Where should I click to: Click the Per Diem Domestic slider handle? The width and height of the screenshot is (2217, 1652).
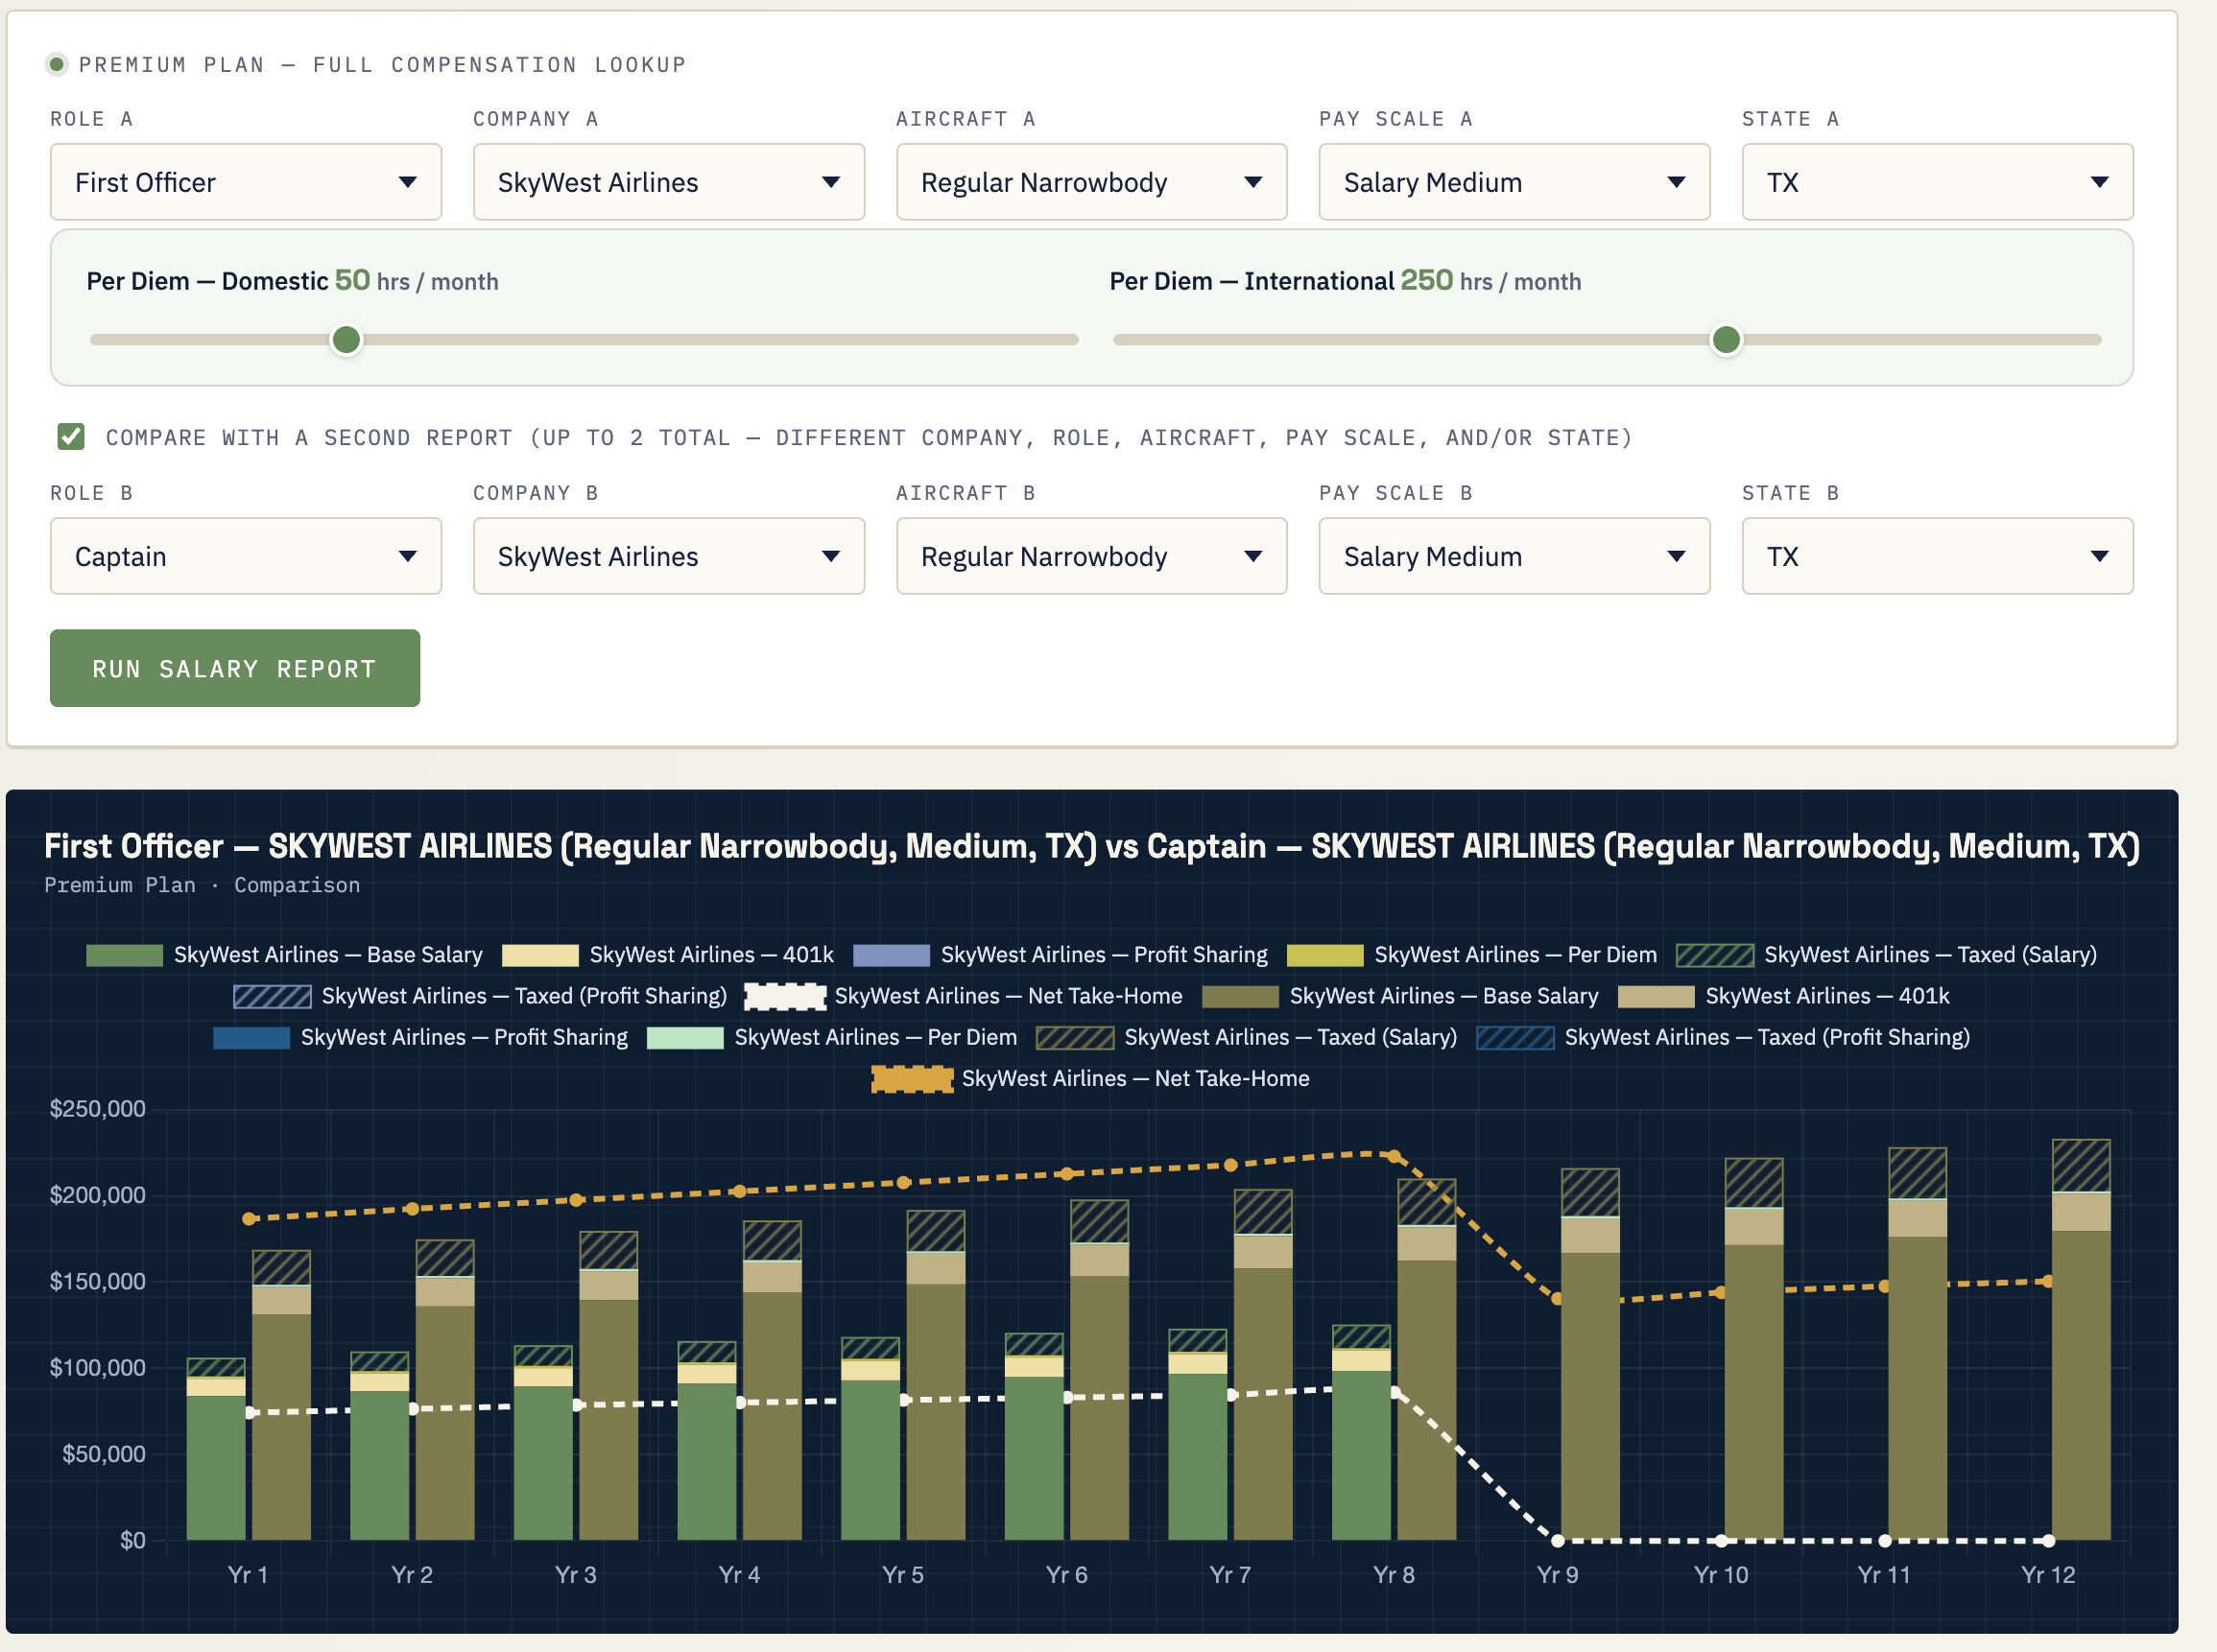[346, 340]
